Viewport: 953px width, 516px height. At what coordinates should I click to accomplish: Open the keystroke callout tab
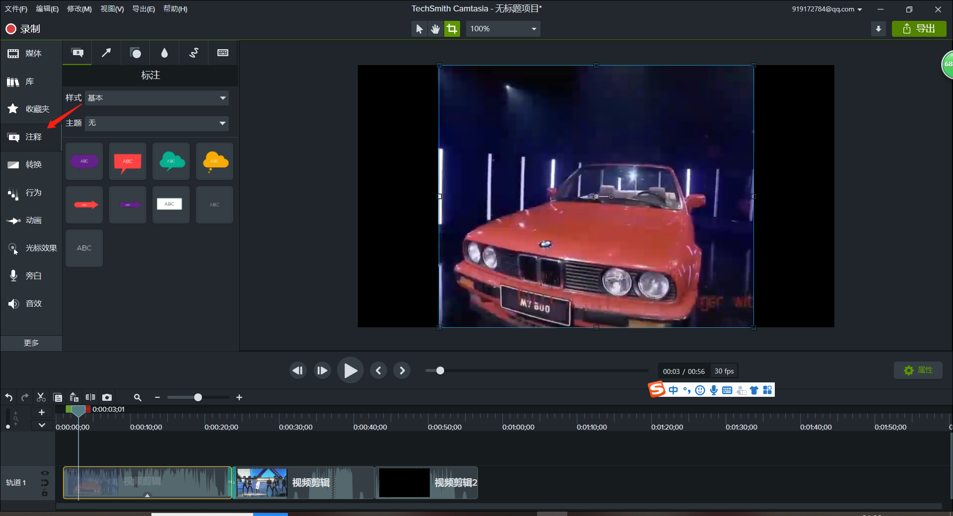click(223, 53)
